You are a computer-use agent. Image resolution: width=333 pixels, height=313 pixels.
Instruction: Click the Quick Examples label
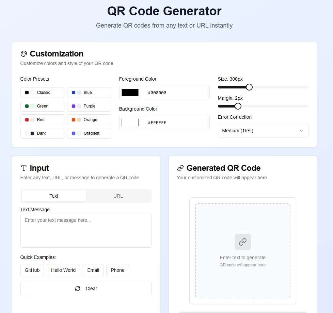pyautogui.click(x=38, y=257)
